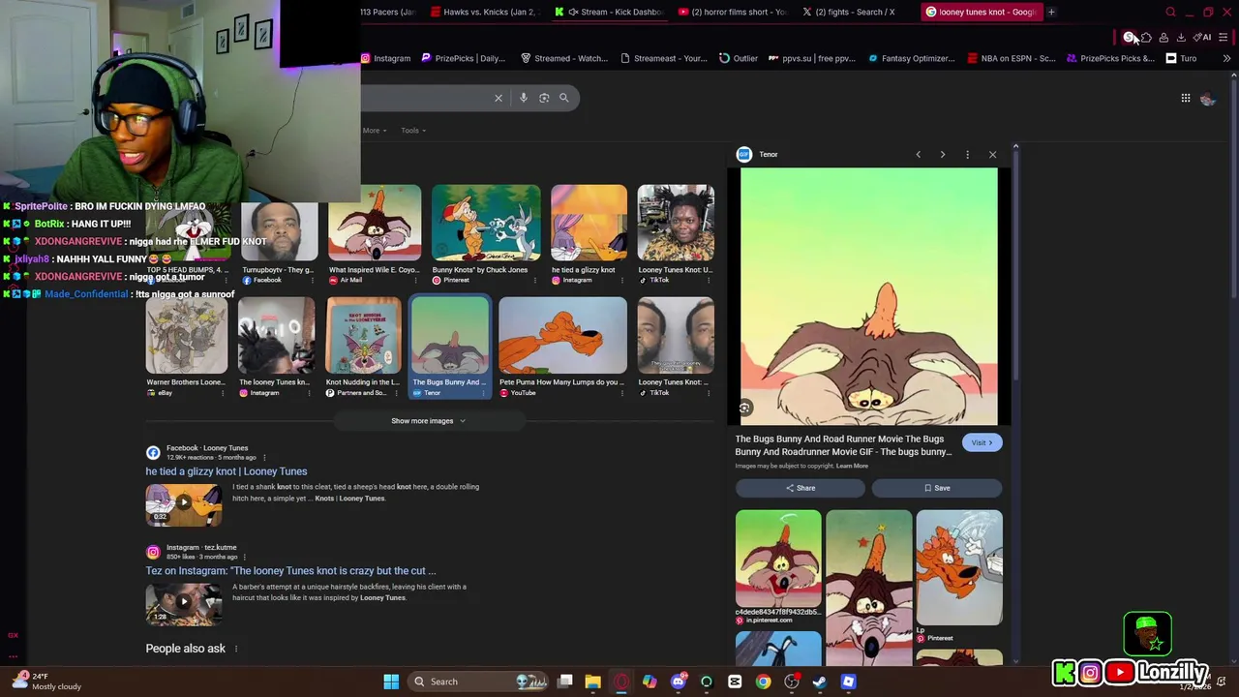Image resolution: width=1239 pixels, height=697 pixels.
Task: Open File Explorer from taskbar
Action: pyautogui.click(x=592, y=682)
